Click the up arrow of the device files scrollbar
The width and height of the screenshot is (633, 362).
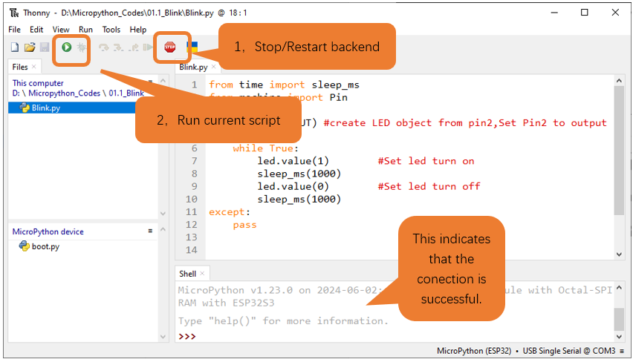point(163,229)
